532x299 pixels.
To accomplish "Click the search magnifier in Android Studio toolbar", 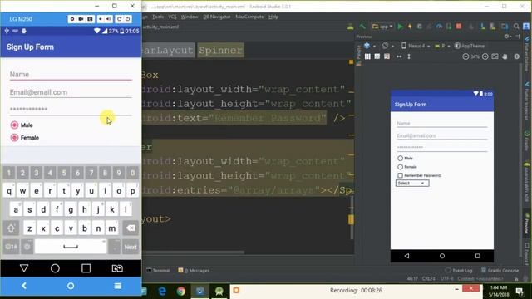I will tap(516, 27).
